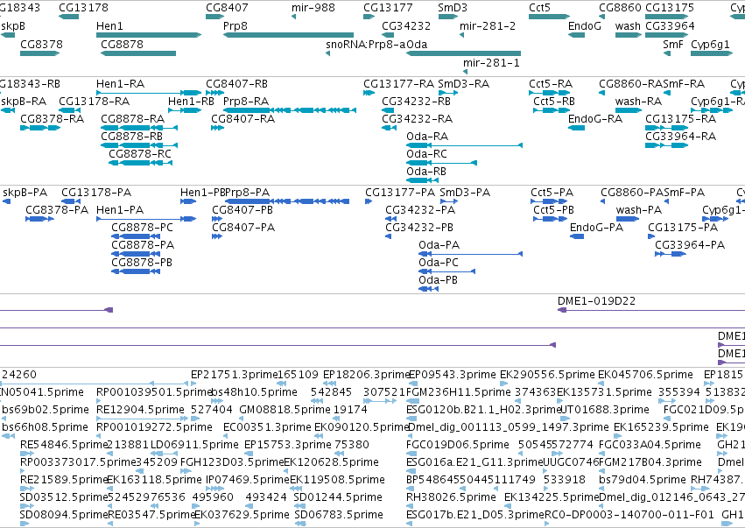Select the Cyp6g1 gene bar
745x528 pixels.
[x=712, y=53]
